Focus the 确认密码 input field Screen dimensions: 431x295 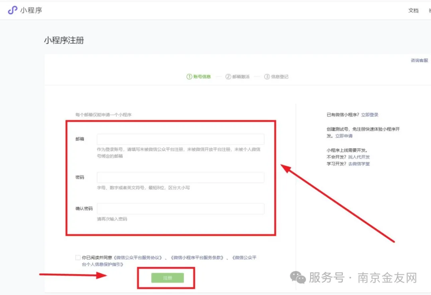click(x=181, y=209)
